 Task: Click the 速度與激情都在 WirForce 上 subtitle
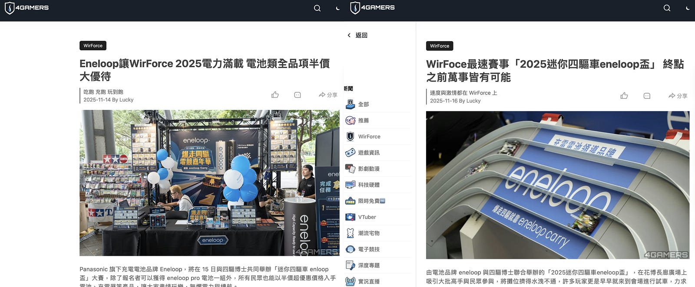[x=463, y=93]
